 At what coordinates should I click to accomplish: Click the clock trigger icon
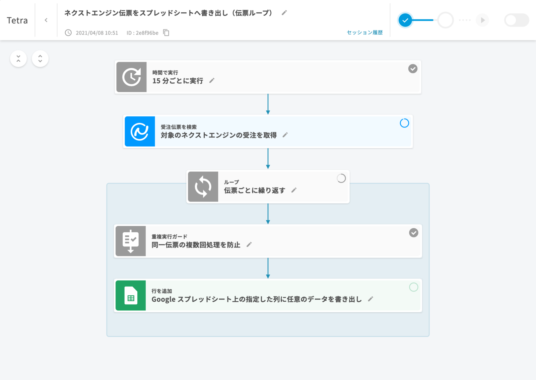pos(131,77)
